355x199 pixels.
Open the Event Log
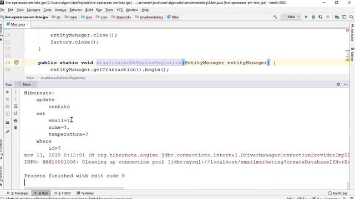[x=337, y=193]
